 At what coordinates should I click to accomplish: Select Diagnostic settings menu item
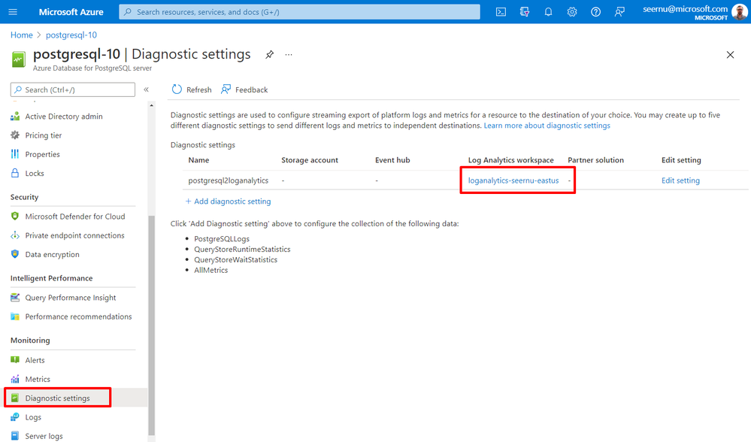tap(57, 398)
